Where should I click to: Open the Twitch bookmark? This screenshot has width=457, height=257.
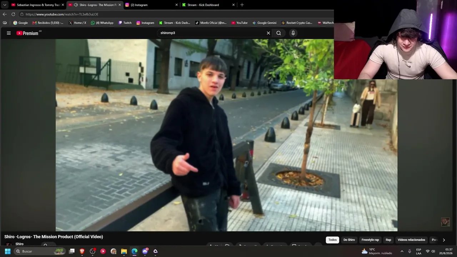[125, 23]
